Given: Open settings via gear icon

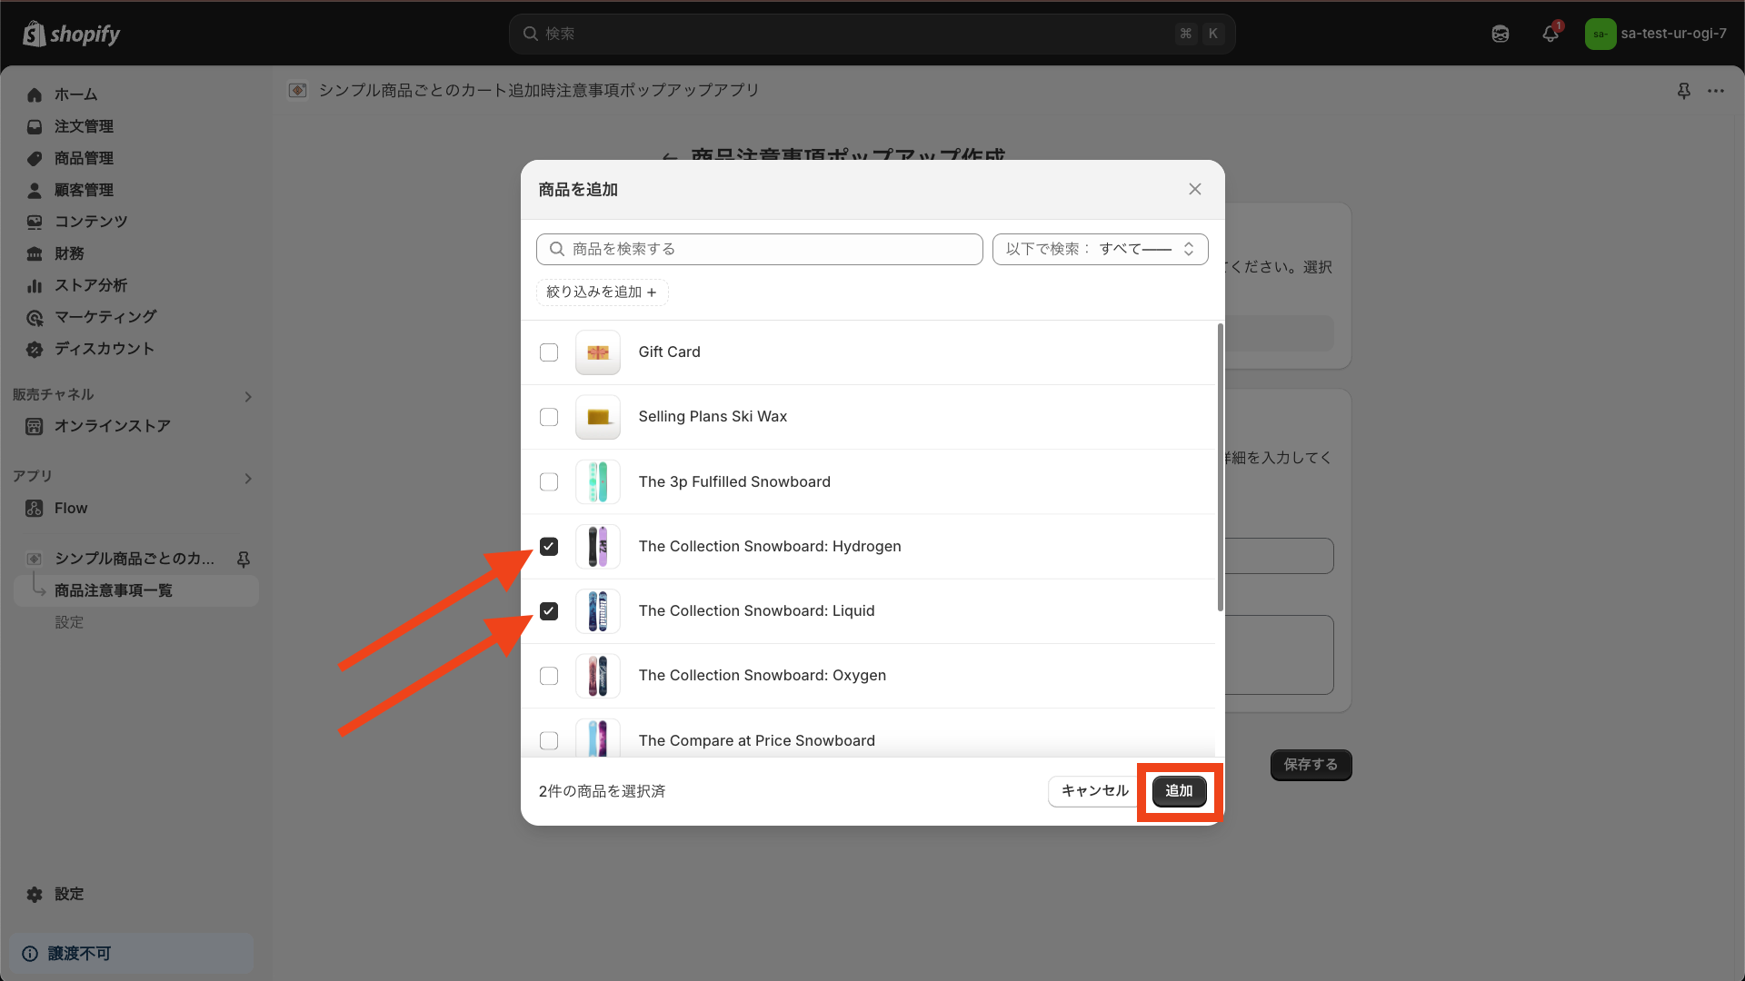Looking at the screenshot, I should coord(35,894).
